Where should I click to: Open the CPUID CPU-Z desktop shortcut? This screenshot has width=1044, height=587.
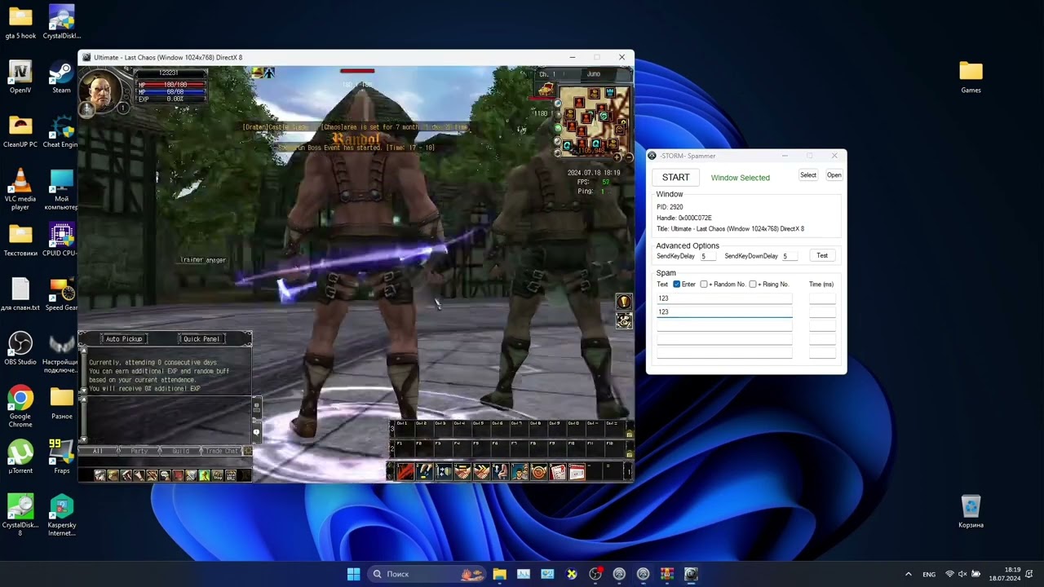click(61, 241)
